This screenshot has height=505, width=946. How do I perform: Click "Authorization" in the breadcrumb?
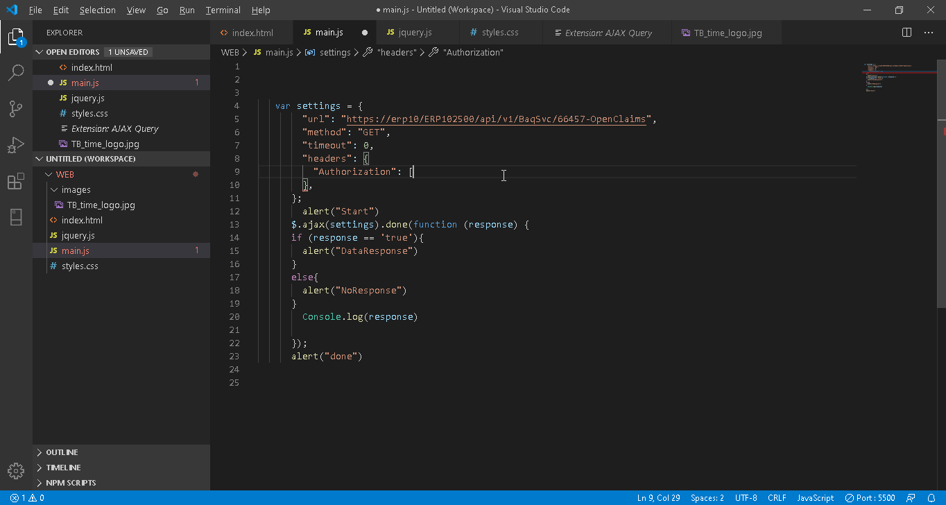tap(473, 53)
